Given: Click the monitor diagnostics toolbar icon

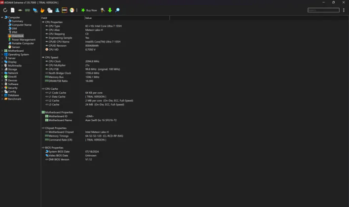Looking at the screenshot, I should tap(35, 10).
